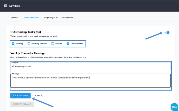Switch to the General tab
Image resolution: width=179 pixels, height=111 pixels.
14,18
